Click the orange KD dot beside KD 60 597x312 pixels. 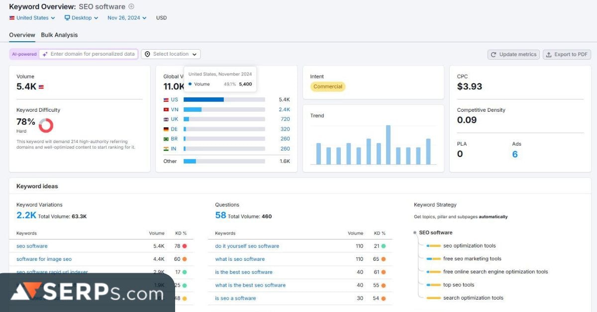[185, 259]
